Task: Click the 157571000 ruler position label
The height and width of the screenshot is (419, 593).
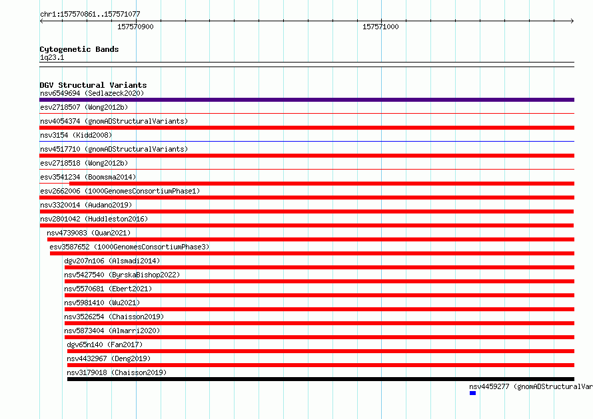Action: pyautogui.click(x=380, y=27)
